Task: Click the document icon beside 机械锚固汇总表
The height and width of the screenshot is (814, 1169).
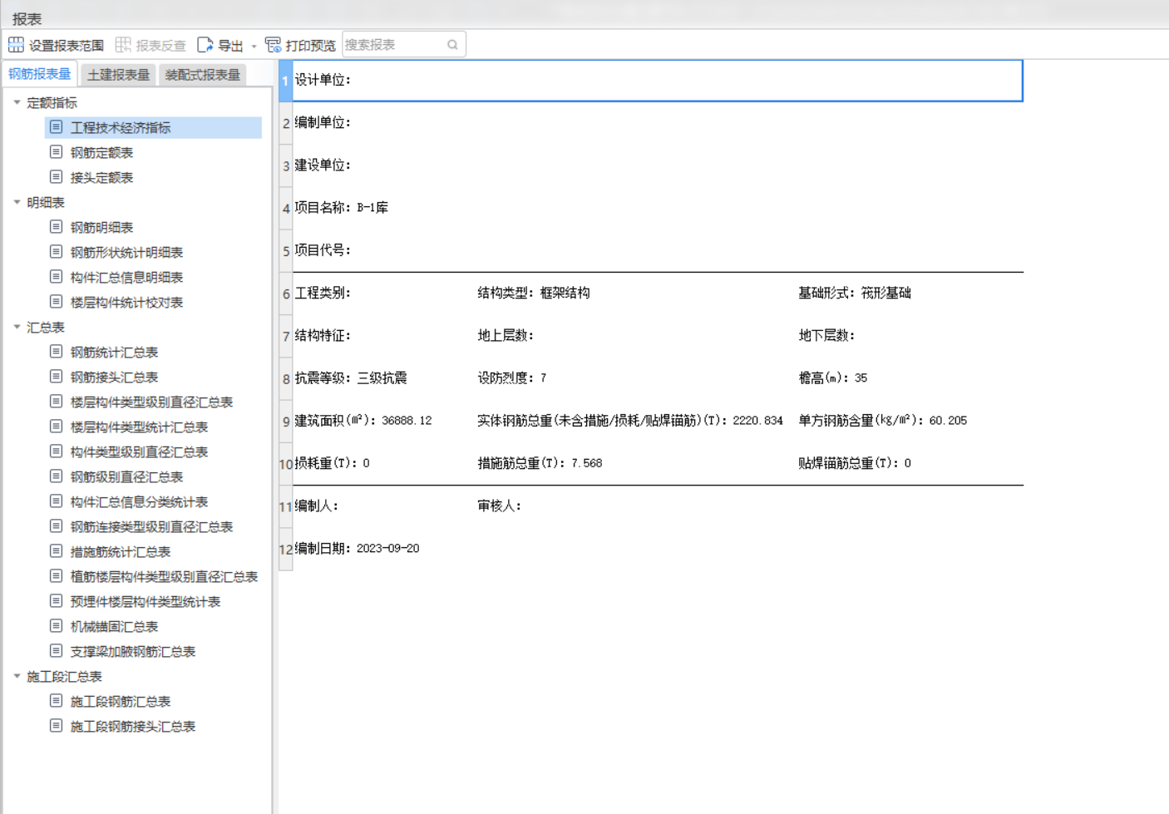Action: click(56, 625)
